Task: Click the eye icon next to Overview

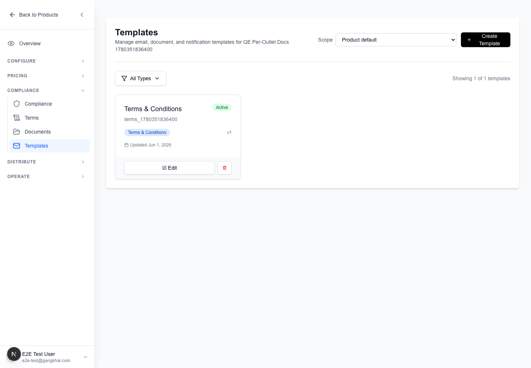Action: pyautogui.click(x=11, y=43)
